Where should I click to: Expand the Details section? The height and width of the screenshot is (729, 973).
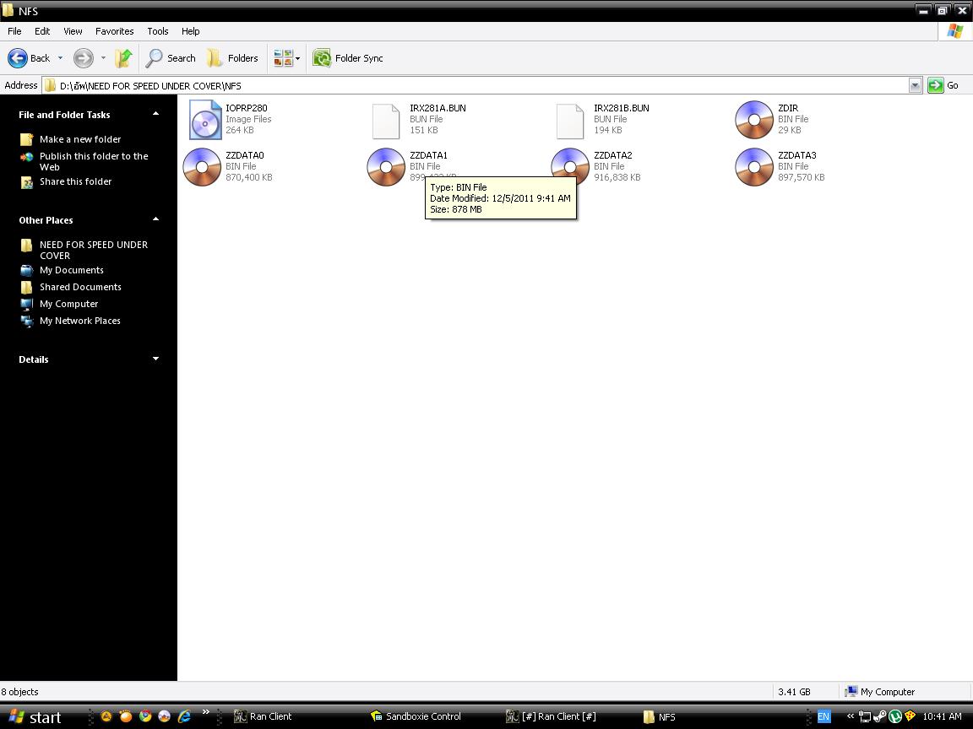click(155, 359)
